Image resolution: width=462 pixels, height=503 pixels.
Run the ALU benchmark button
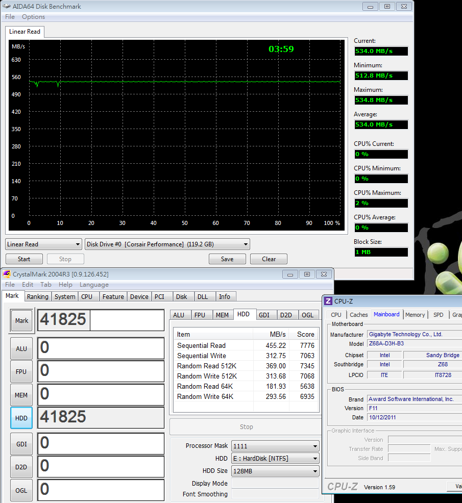[21, 348]
